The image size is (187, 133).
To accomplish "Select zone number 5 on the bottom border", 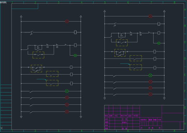I will (105, 131).
